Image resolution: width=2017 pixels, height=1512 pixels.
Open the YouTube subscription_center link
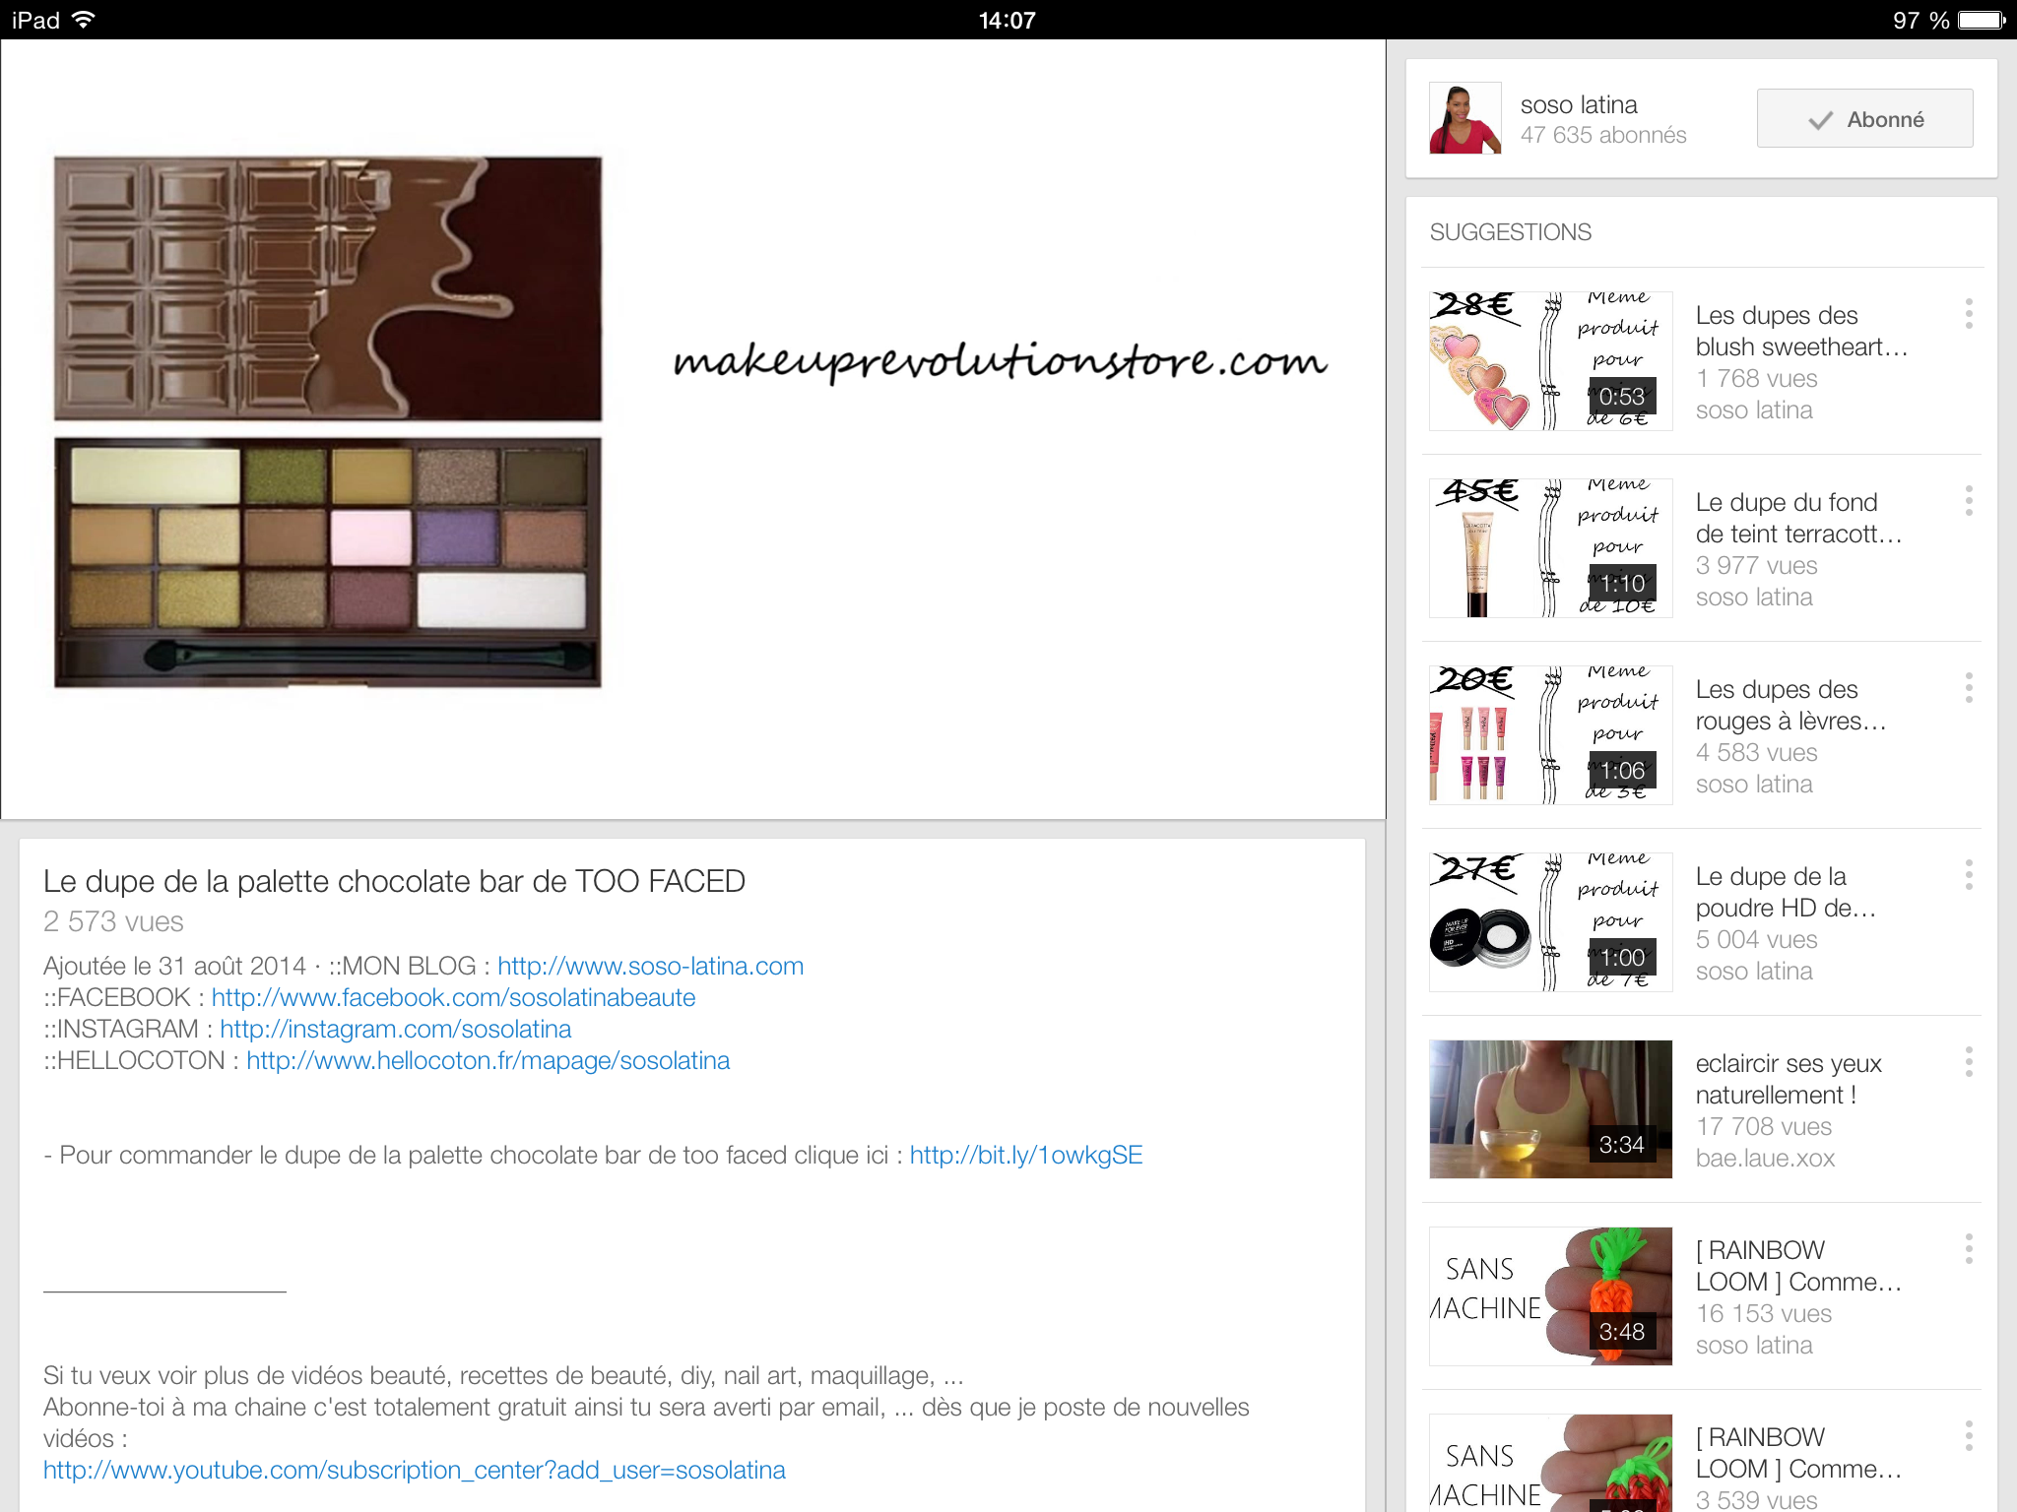[x=414, y=1470]
